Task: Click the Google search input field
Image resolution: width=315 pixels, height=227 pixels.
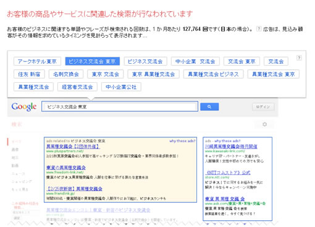Action: [x=120, y=106]
